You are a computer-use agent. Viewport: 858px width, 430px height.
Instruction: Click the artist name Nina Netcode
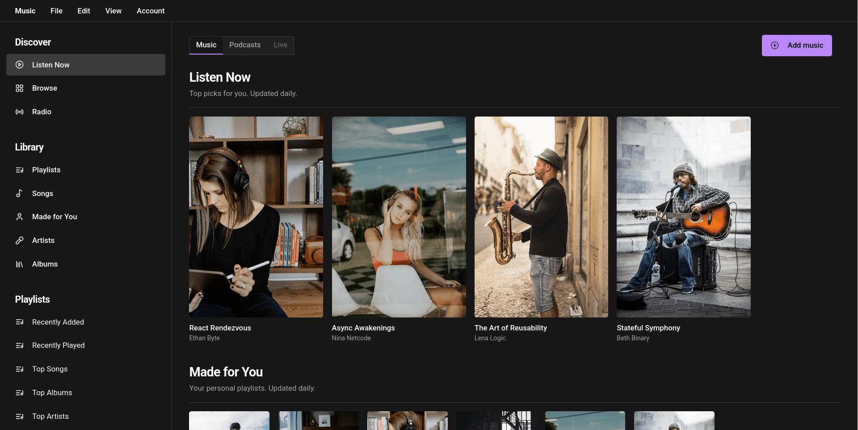351,338
